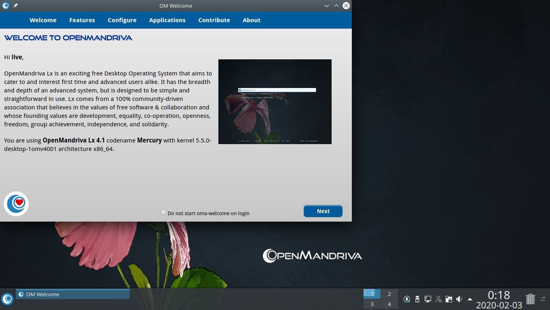Click the 'WELCOME TO OPENMANDRIVA' heading
This screenshot has height=310, width=550.
[68, 38]
